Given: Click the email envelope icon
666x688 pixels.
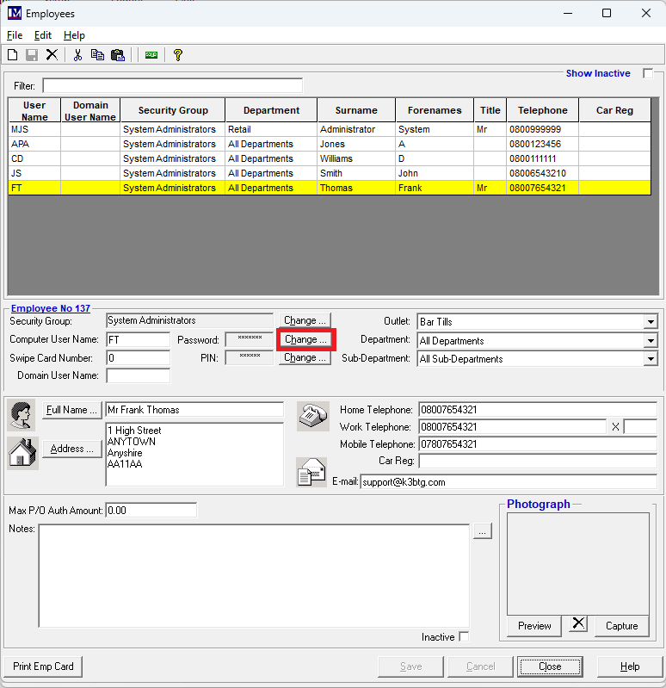Looking at the screenshot, I should (x=311, y=472).
